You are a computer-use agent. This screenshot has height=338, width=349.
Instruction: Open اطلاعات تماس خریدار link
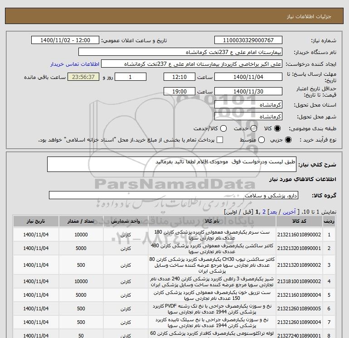click(x=75, y=64)
